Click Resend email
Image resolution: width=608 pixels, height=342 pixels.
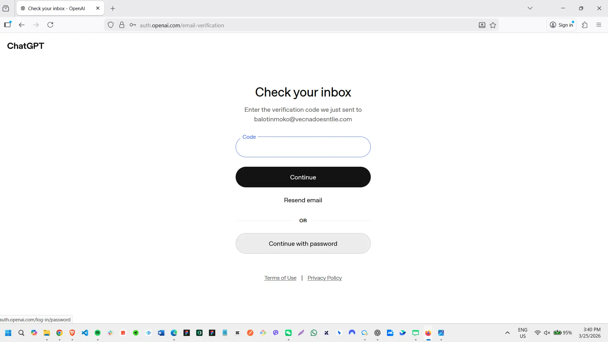(x=303, y=200)
